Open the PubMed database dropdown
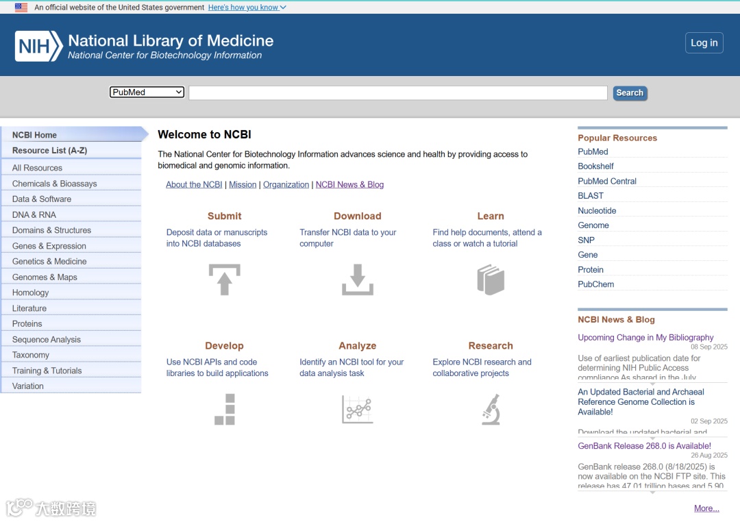 [x=147, y=92]
